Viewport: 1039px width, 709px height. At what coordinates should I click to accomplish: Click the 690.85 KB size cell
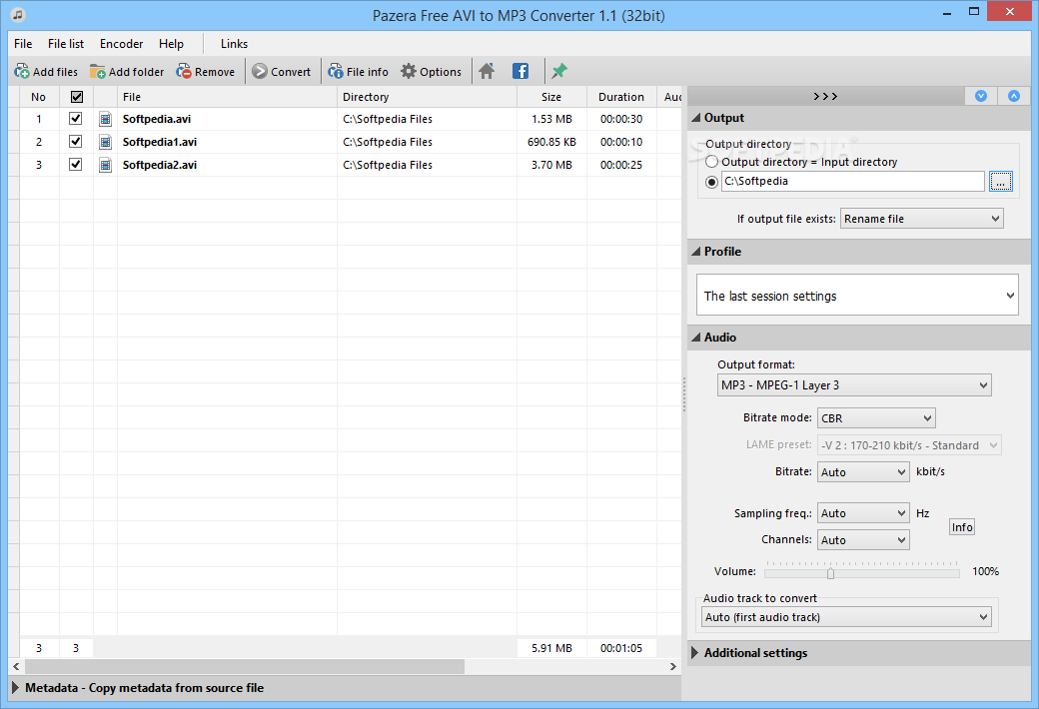551,142
